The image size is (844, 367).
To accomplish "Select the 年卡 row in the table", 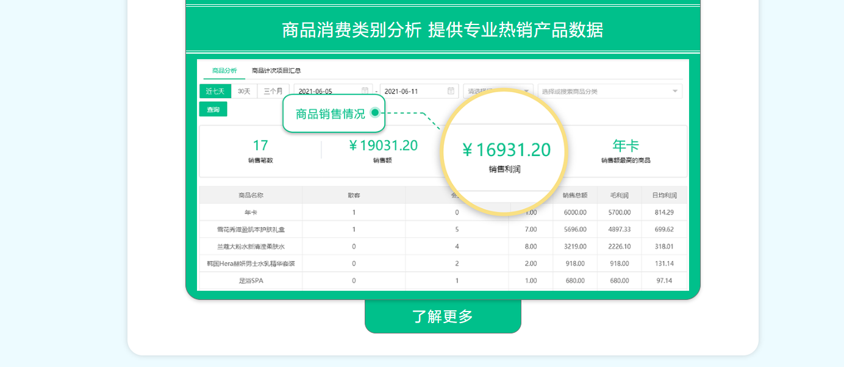I will tap(250, 212).
